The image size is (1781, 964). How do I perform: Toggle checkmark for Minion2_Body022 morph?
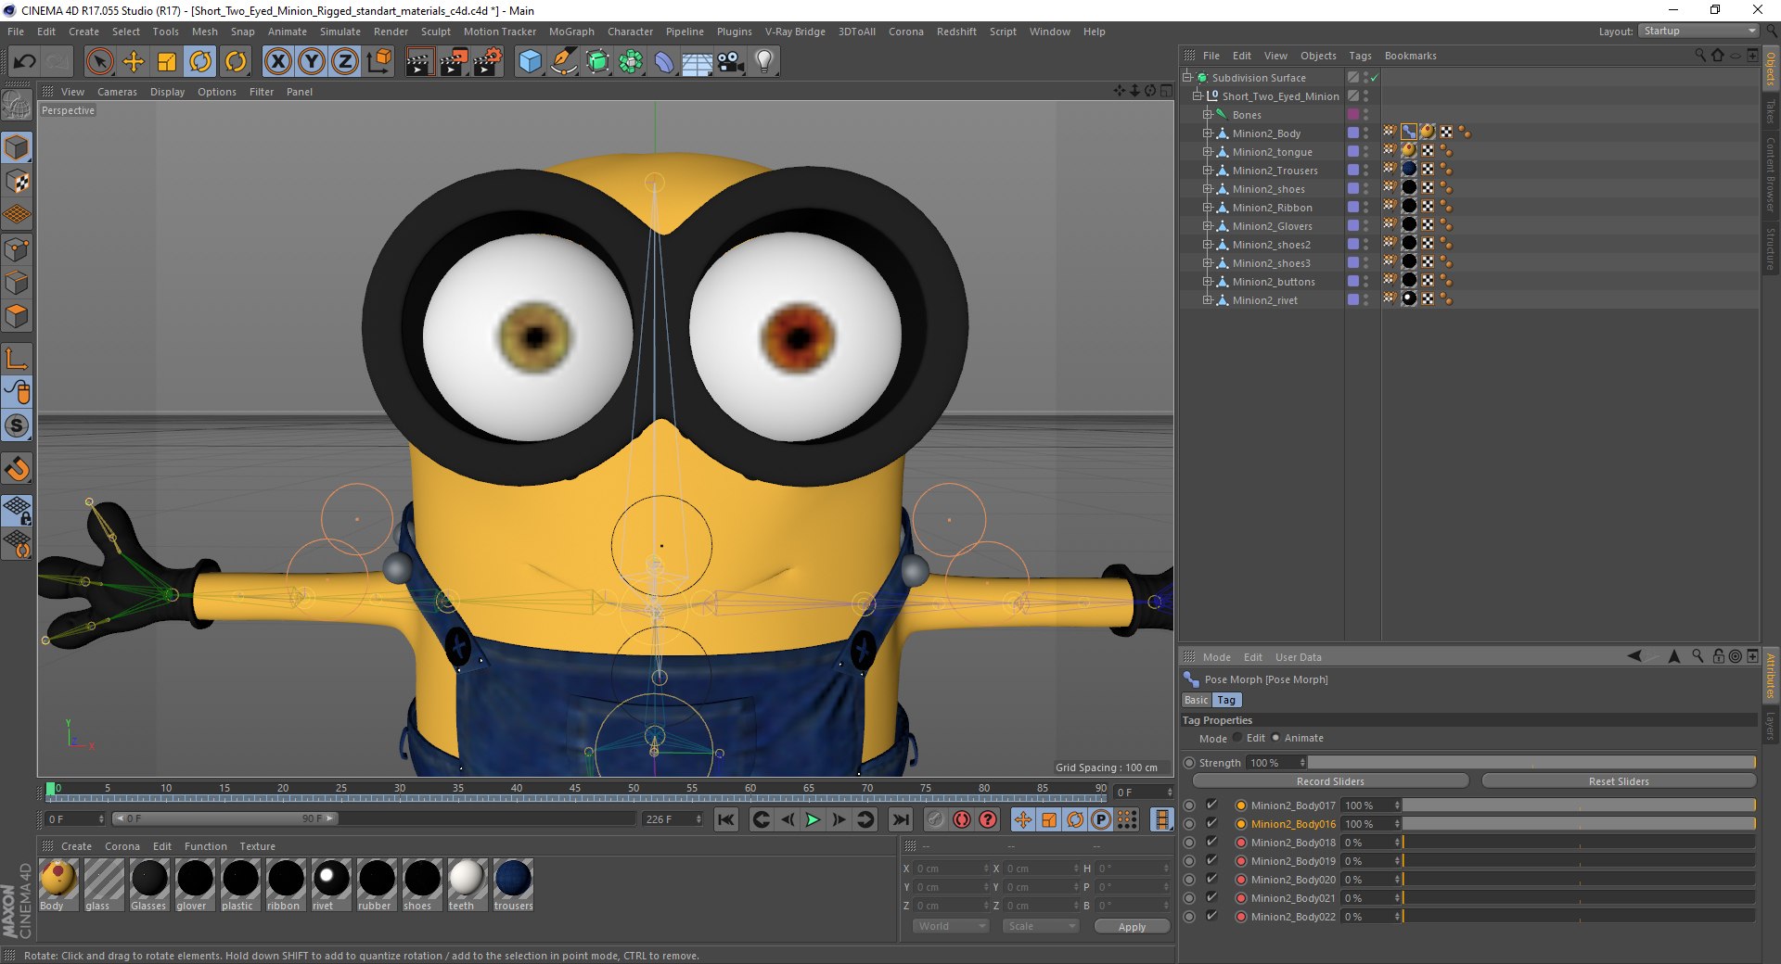click(x=1211, y=916)
